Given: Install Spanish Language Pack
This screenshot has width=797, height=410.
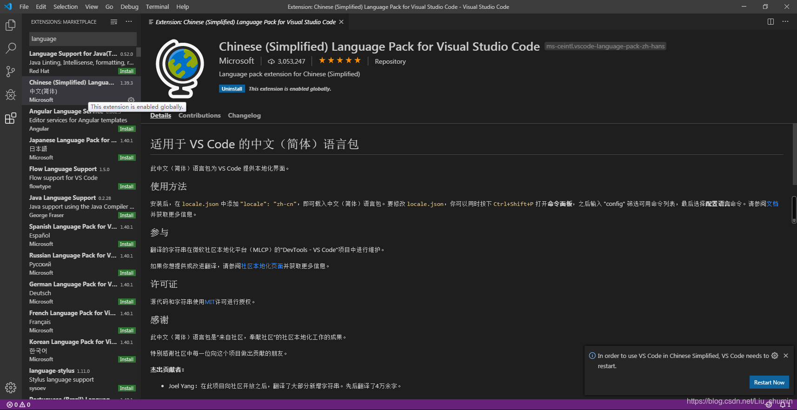Looking at the screenshot, I should click(126, 244).
